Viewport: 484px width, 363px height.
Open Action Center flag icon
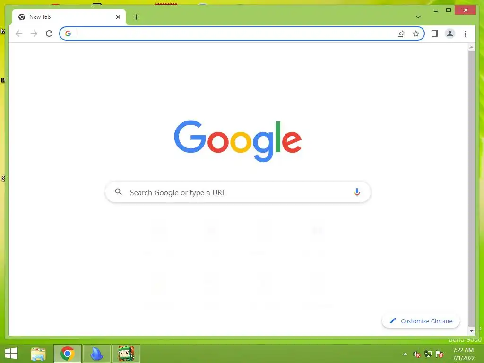coord(440,354)
